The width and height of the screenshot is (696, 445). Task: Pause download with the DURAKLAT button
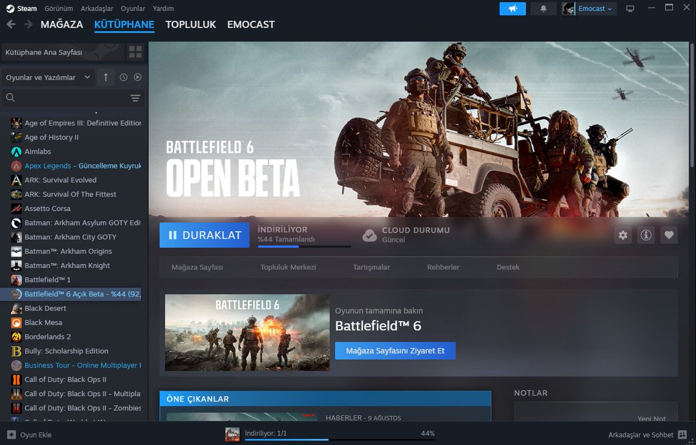(x=204, y=235)
